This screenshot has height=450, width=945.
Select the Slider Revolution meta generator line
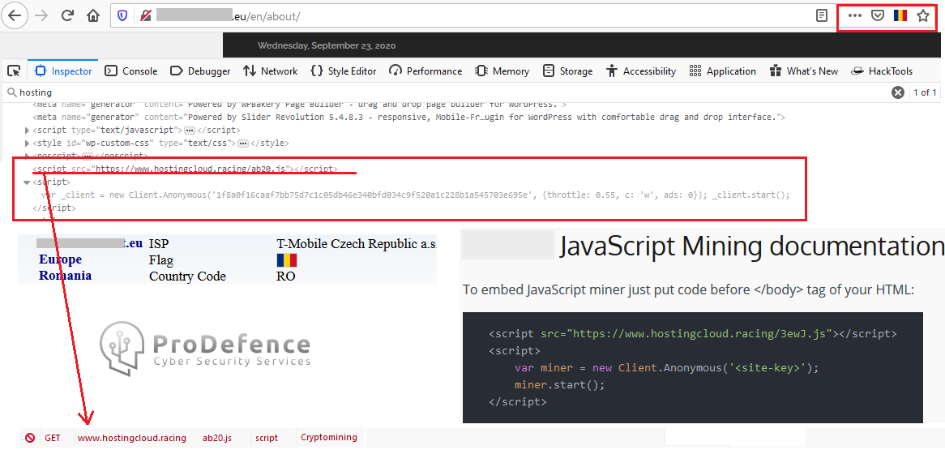tap(408, 117)
